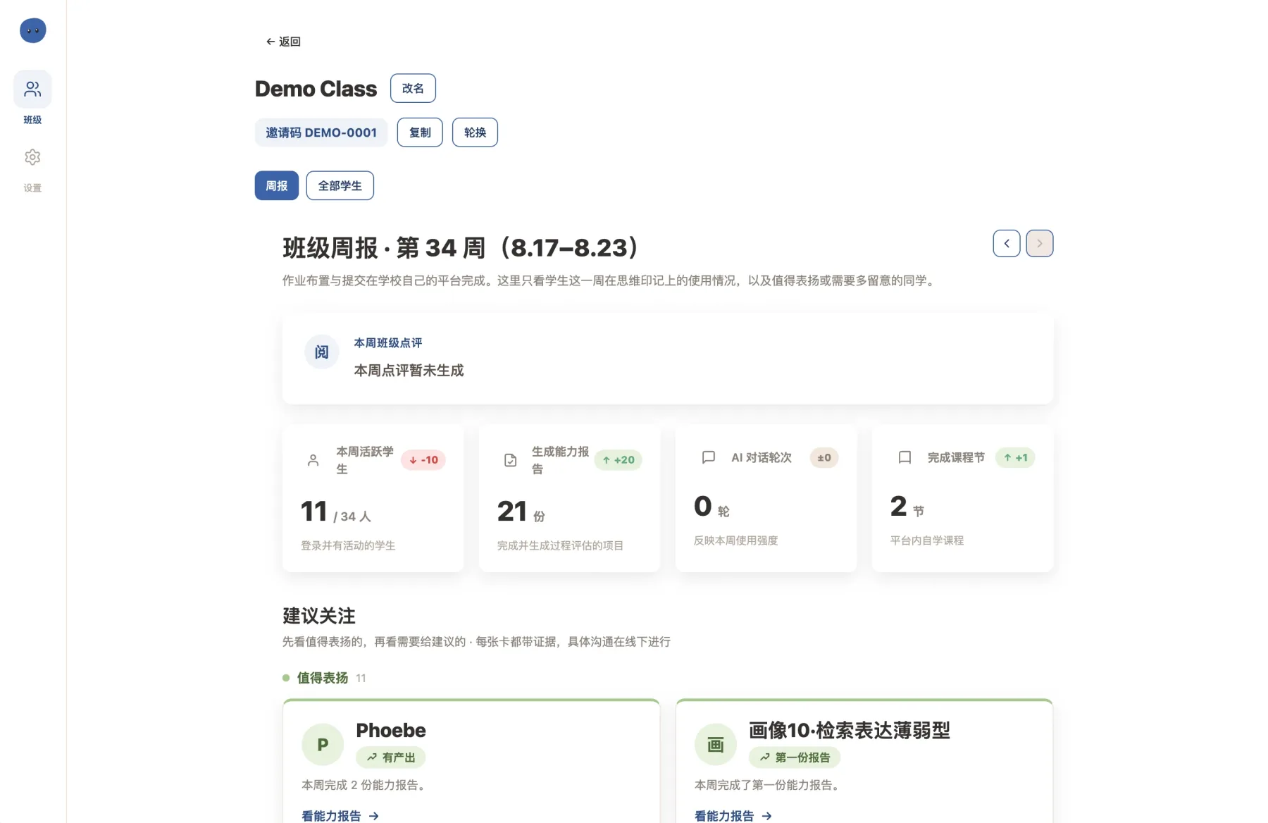
Task: Click the 2 节 lessons completed value
Action: (907, 507)
